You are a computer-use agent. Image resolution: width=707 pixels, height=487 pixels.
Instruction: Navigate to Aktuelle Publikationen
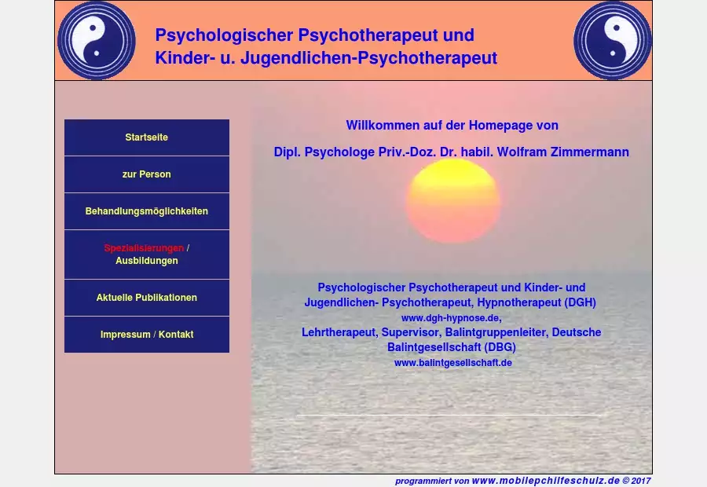[x=147, y=298]
